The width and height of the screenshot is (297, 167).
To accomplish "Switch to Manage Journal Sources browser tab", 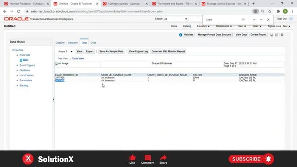I will 224,4.
